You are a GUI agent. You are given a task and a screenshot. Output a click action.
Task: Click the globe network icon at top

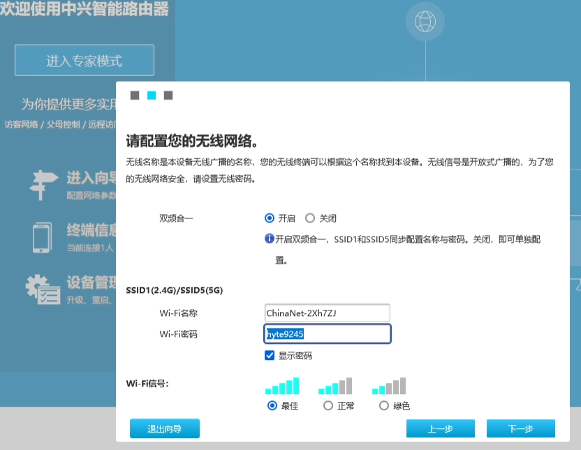point(425,22)
